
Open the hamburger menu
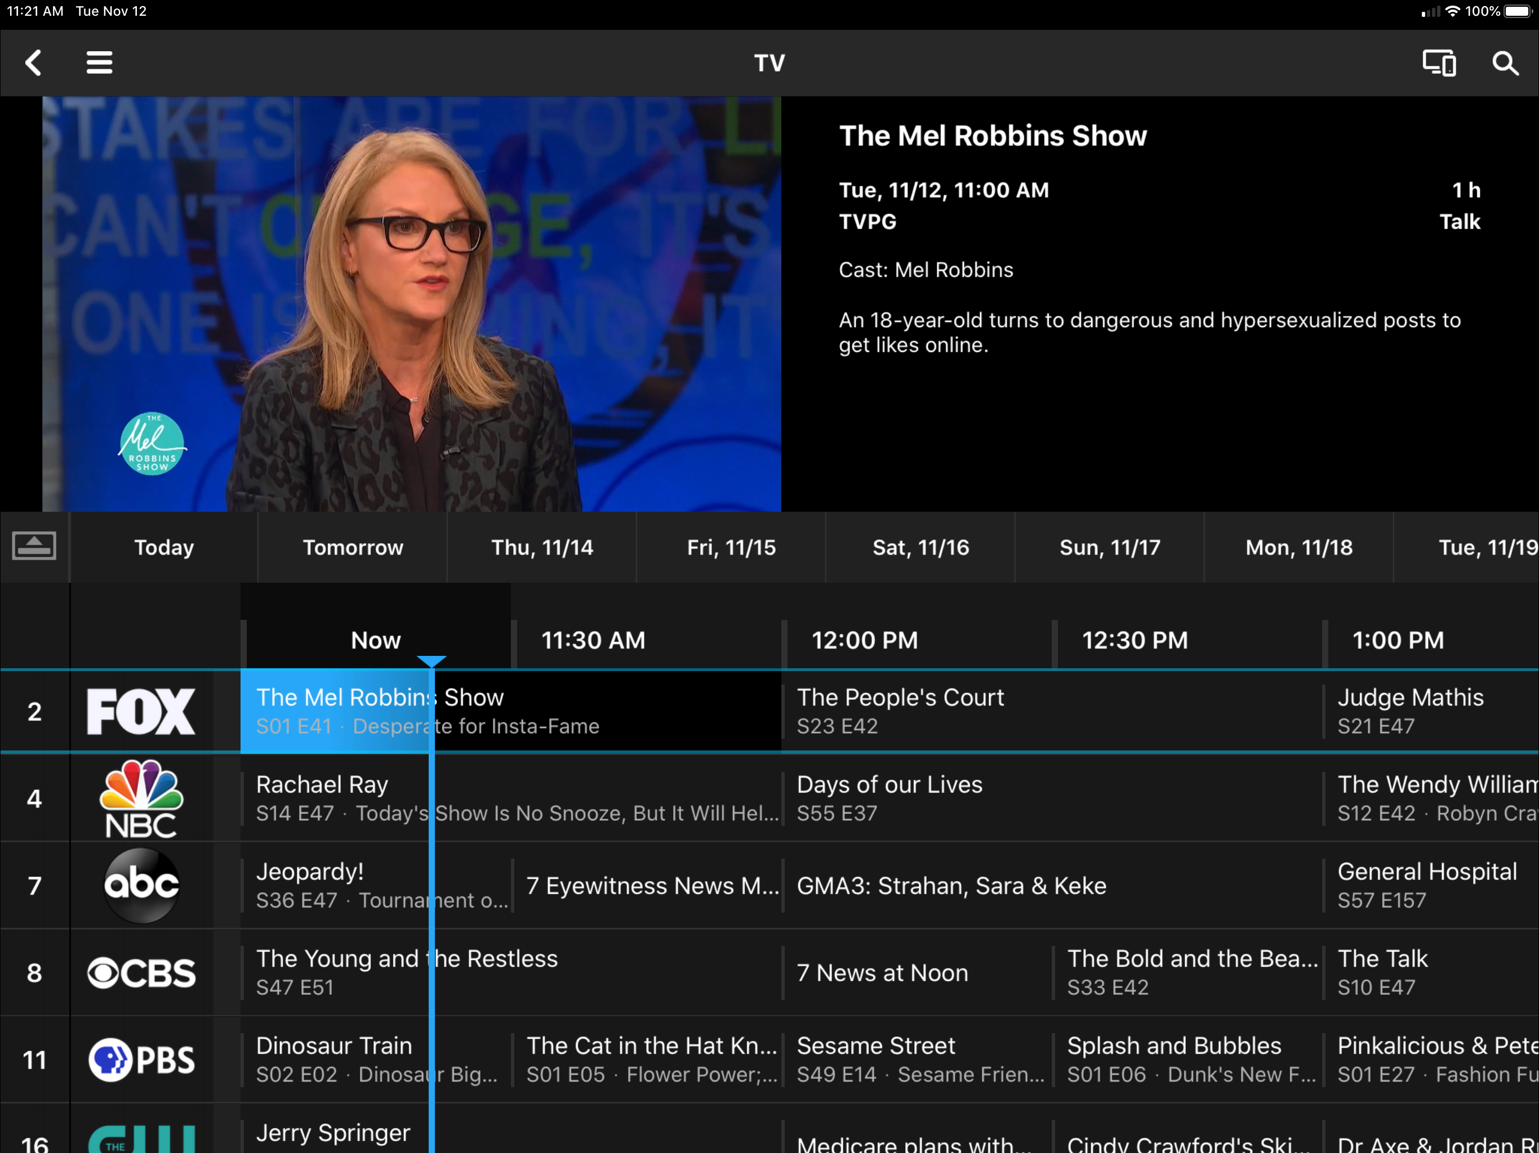tap(100, 62)
